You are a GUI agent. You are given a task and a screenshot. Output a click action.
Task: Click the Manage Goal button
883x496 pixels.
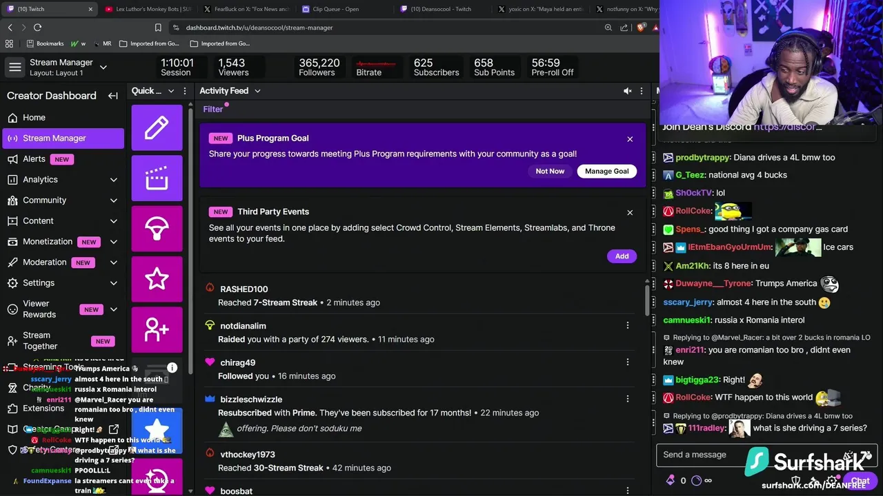(607, 171)
